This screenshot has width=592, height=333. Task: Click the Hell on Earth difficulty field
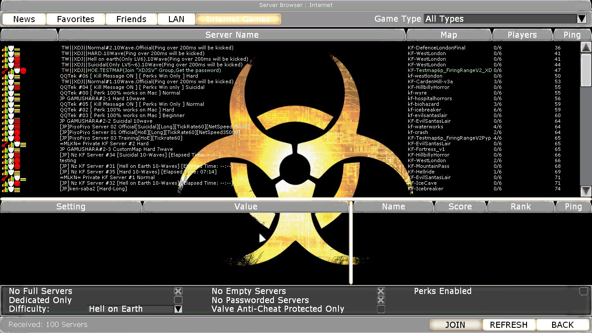point(130,309)
